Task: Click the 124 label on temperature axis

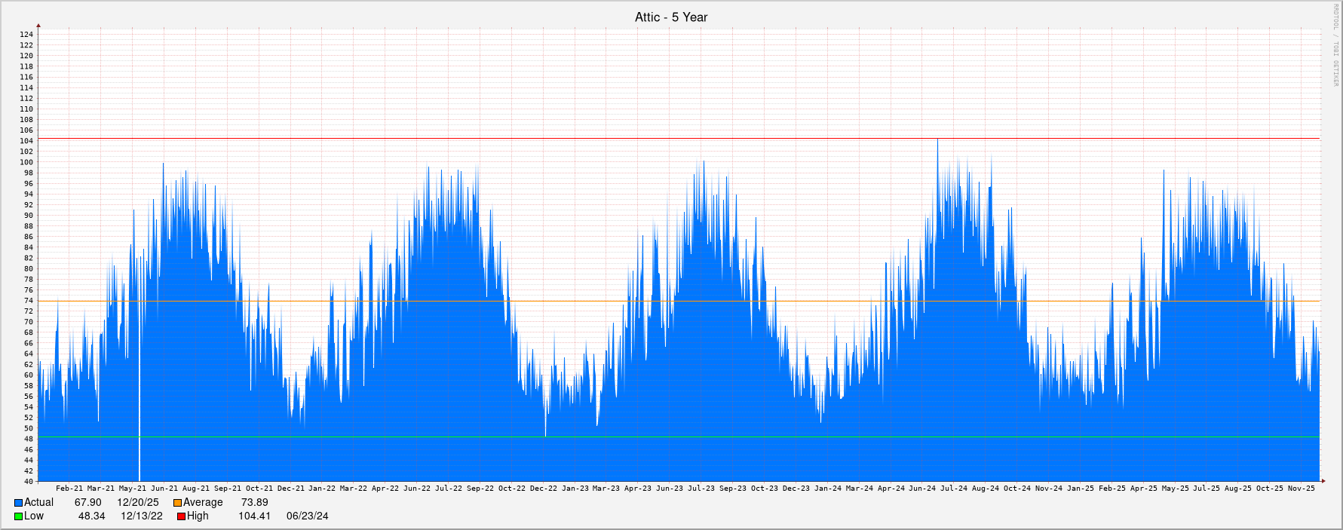Action: point(26,35)
